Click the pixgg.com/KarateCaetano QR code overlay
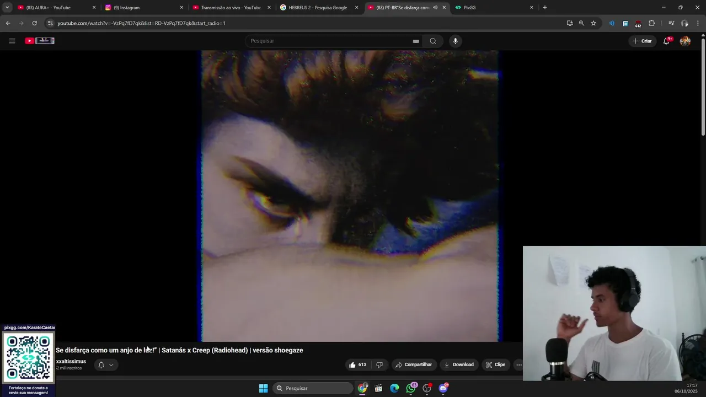706x397 pixels. tap(28, 357)
